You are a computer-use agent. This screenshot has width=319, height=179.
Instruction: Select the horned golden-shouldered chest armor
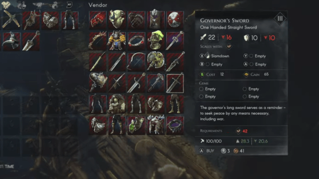[x=117, y=41]
